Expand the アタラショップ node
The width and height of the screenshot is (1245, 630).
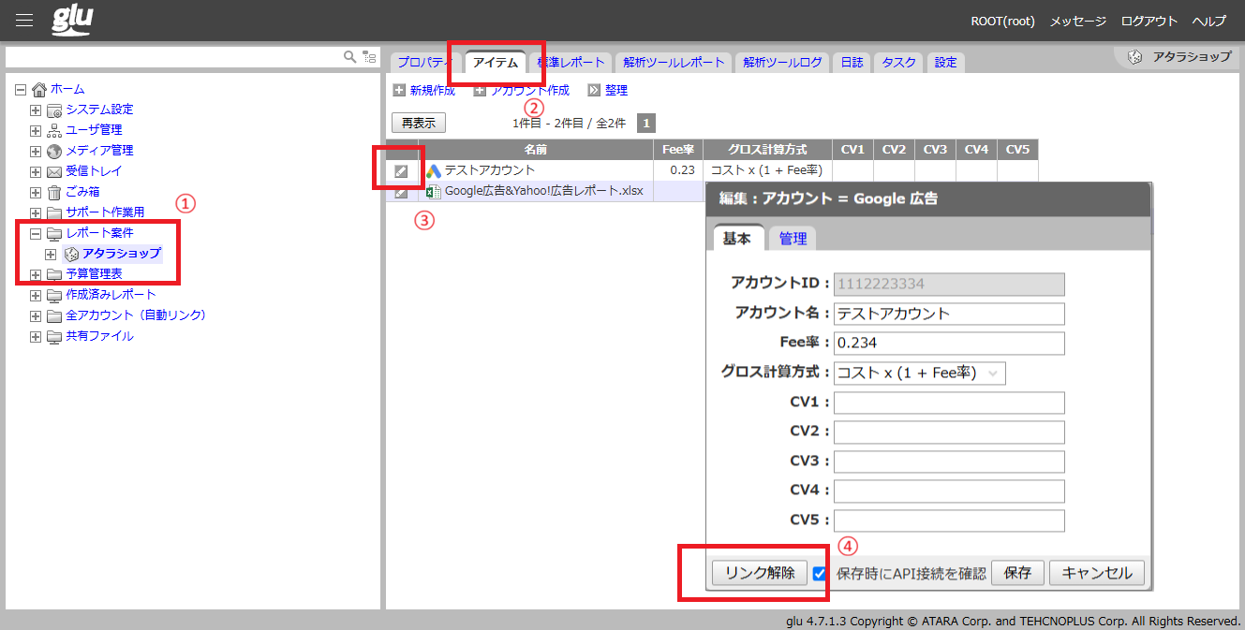pyautogui.click(x=51, y=255)
